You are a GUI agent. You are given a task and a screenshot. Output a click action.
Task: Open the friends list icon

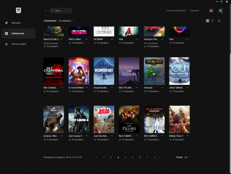pos(211,11)
